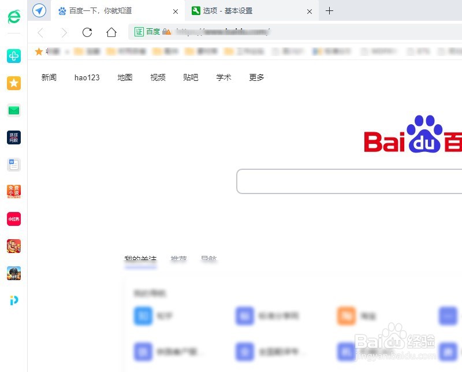This screenshot has width=462, height=372.
Task: Launch the cartoon game sidebar icon
Action: [14, 246]
